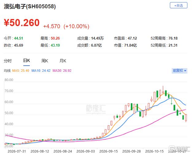
Task: Click the stock title 澳弘电子(SH605058)
Action: click(x=30, y=6)
